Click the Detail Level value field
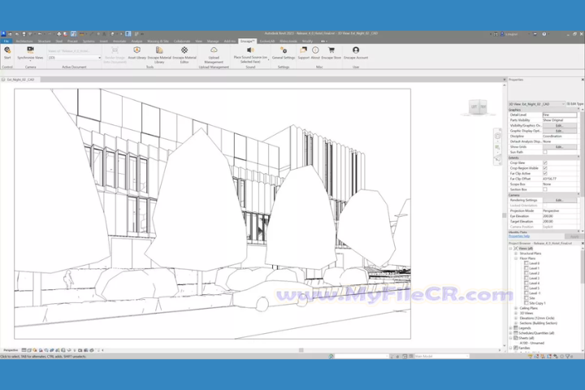Image resolution: width=585 pixels, height=390 pixels. click(x=559, y=115)
